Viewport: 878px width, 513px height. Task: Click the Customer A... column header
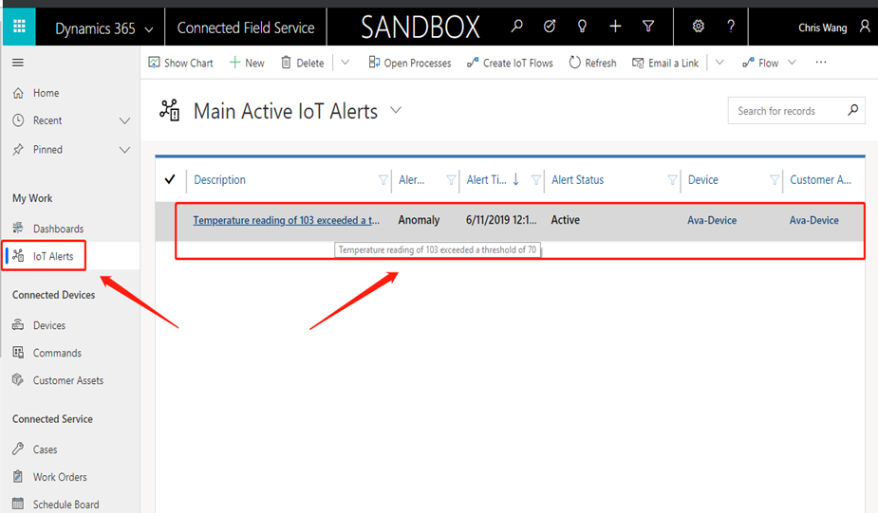coord(820,179)
